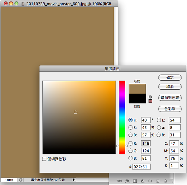
Task: Click the G value field showing 124
Action: click(x=146, y=151)
